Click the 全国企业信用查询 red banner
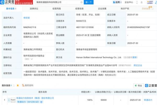 (x=24, y=2)
